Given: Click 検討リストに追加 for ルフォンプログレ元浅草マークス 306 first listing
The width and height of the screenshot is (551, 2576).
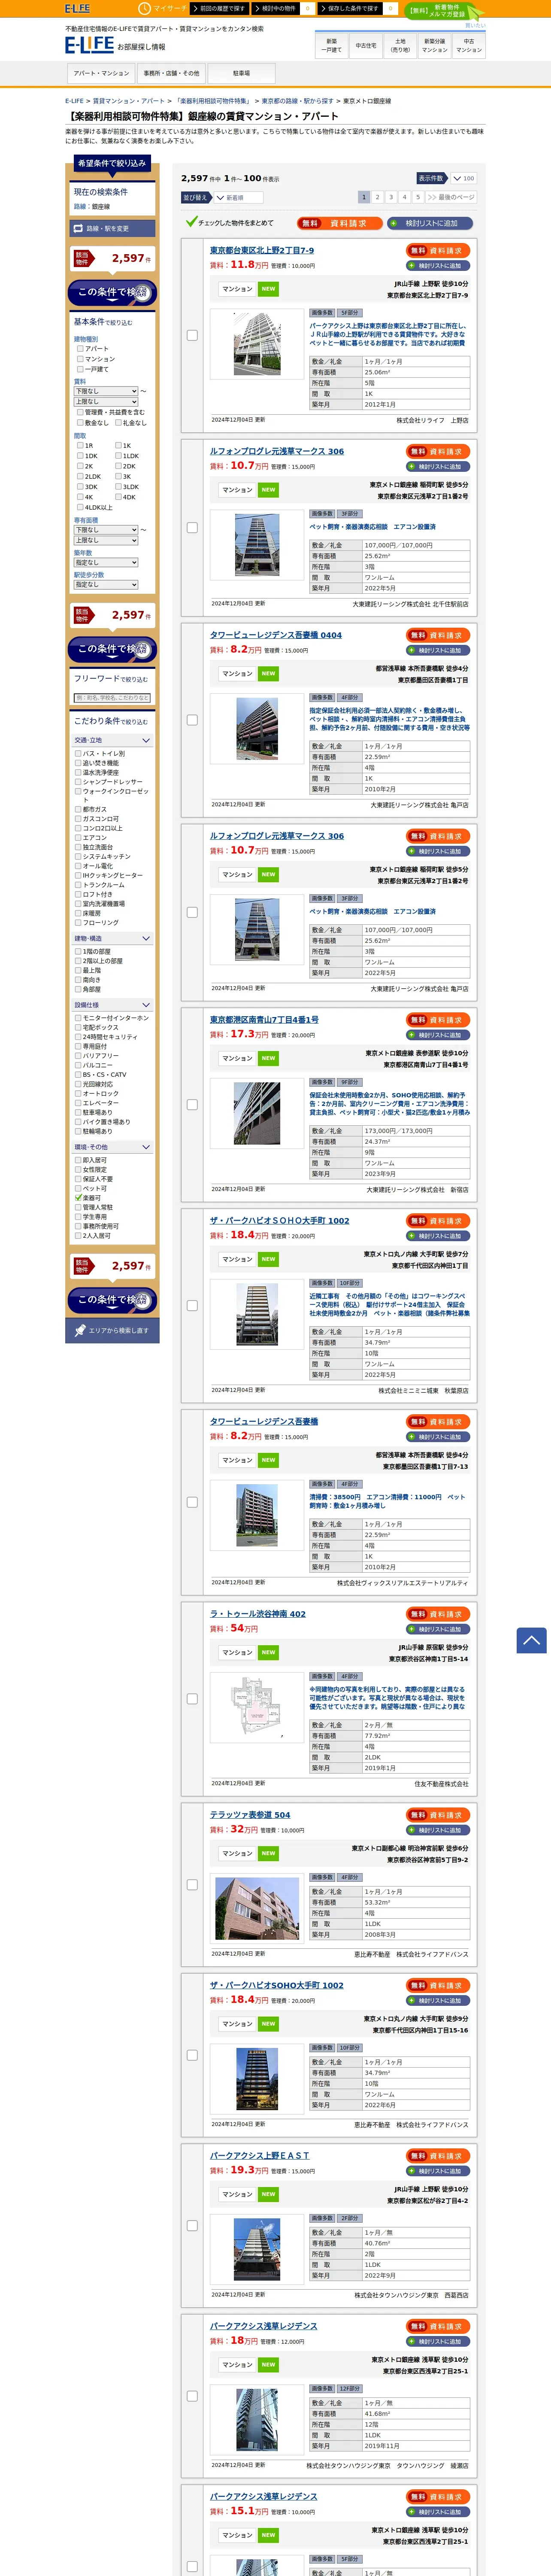Looking at the screenshot, I should (x=438, y=466).
